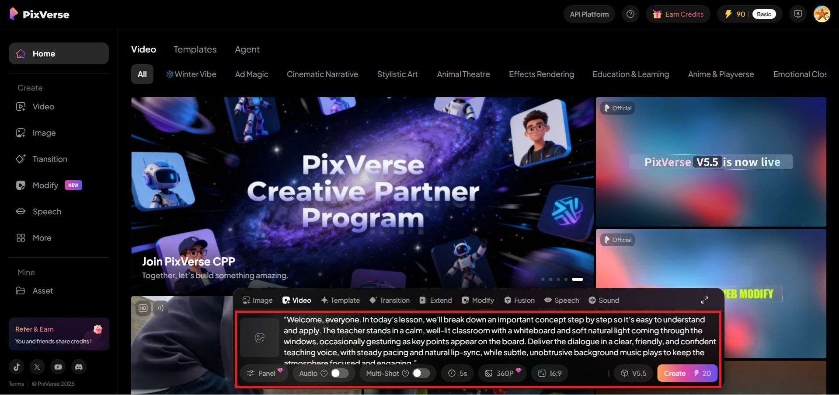This screenshot has width=839, height=395.
Task: Click the Create button
Action: [687, 373]
